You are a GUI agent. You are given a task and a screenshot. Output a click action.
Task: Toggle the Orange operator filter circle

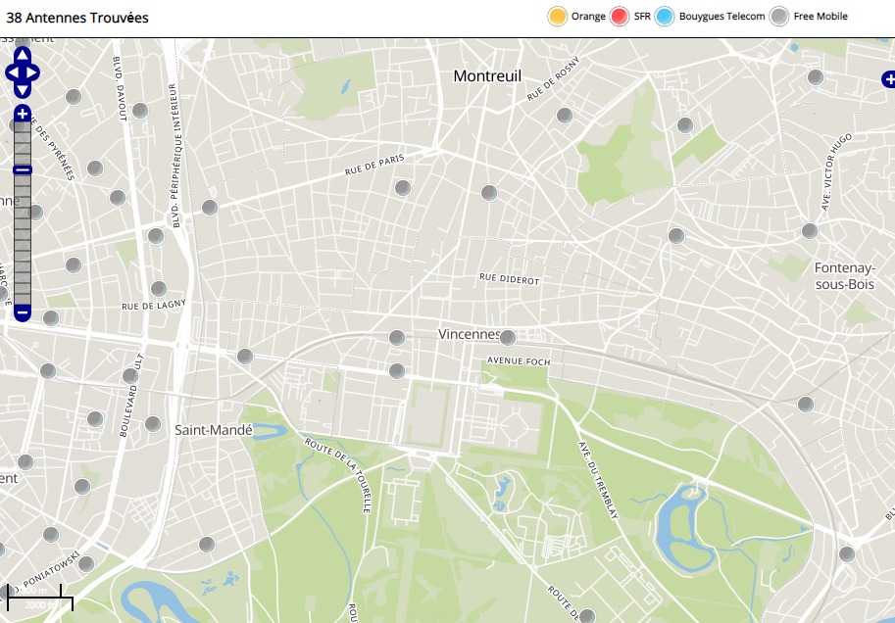[x=558, y=17]
